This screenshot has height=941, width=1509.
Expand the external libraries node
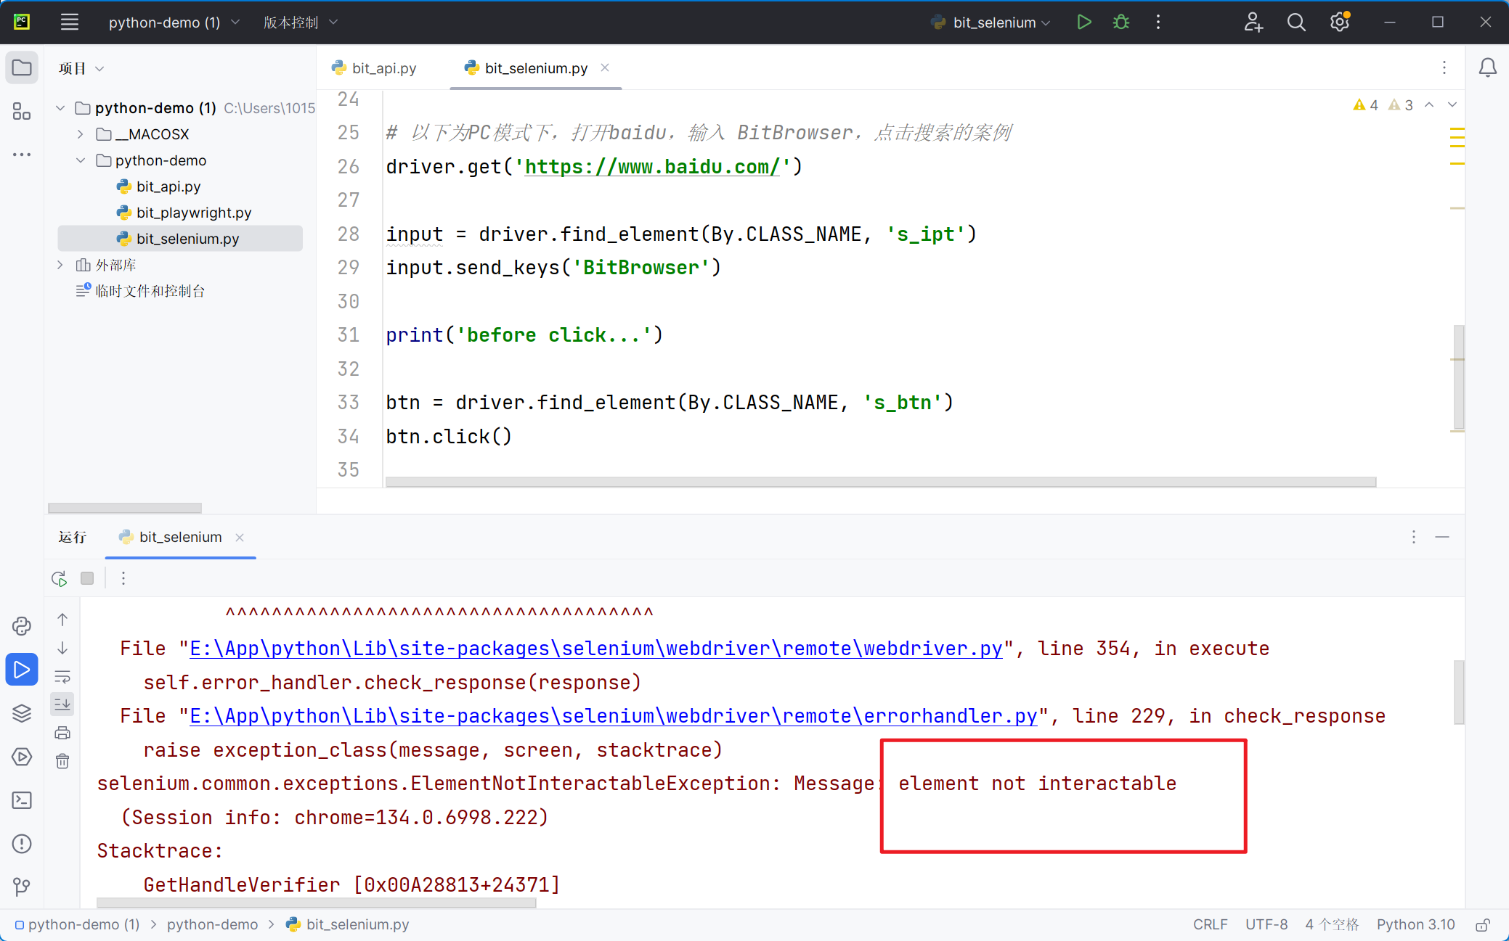pyautogui.click(x=61, y=265)
